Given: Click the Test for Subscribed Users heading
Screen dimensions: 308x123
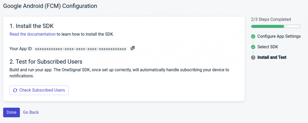Looking at the screenshot, I should tap(46, 62).
